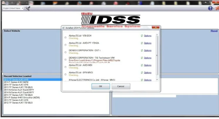Click scroll down arrow in library list

[x=157, y=80]
